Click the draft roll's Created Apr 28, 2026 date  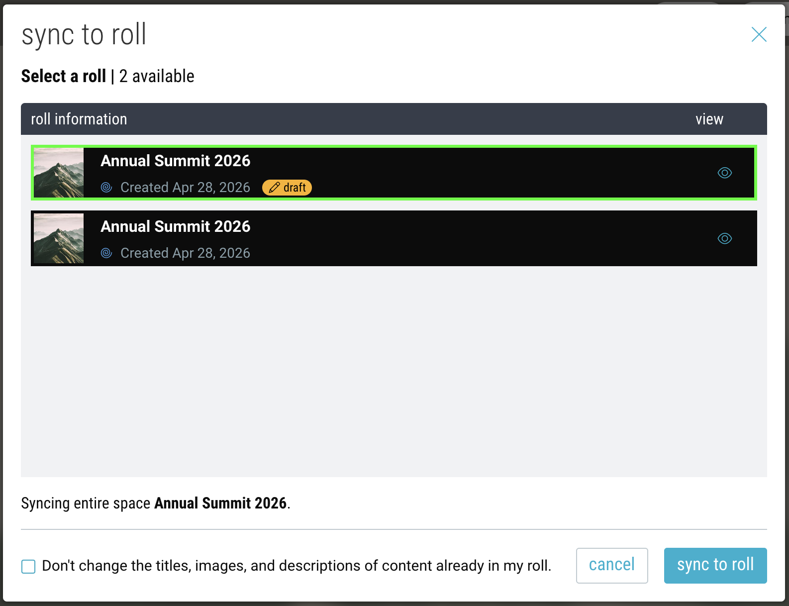pos(185,188)
